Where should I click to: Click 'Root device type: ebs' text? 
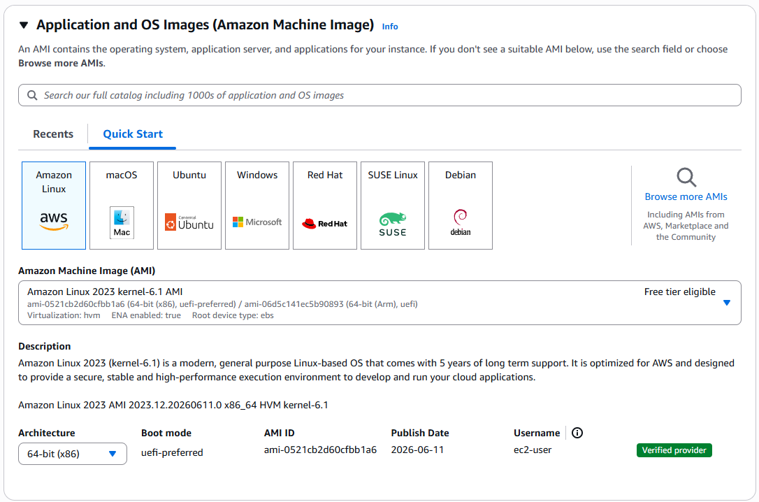click(x=233, y=315)
